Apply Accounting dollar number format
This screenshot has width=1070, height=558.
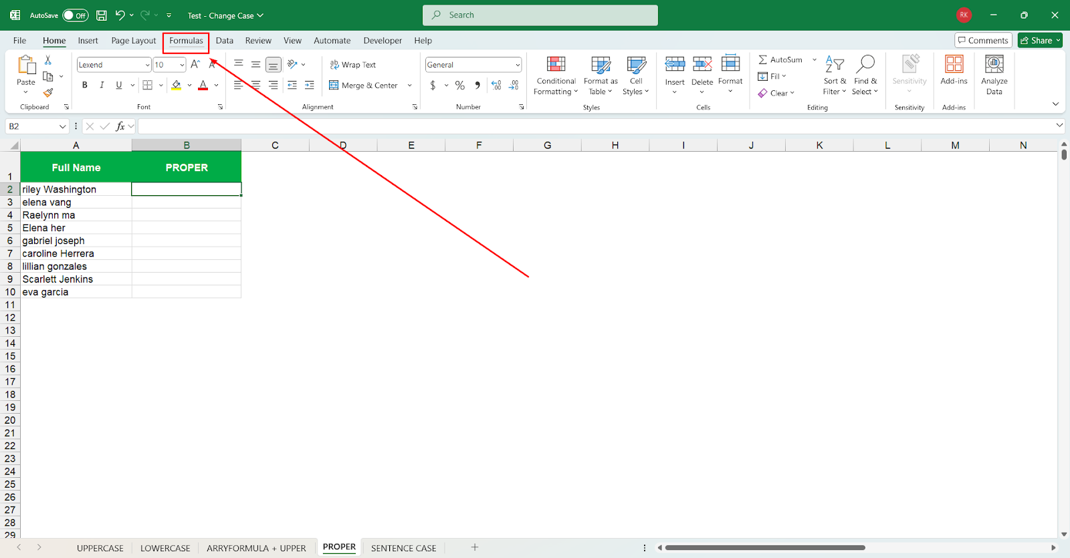coord(433,85)
